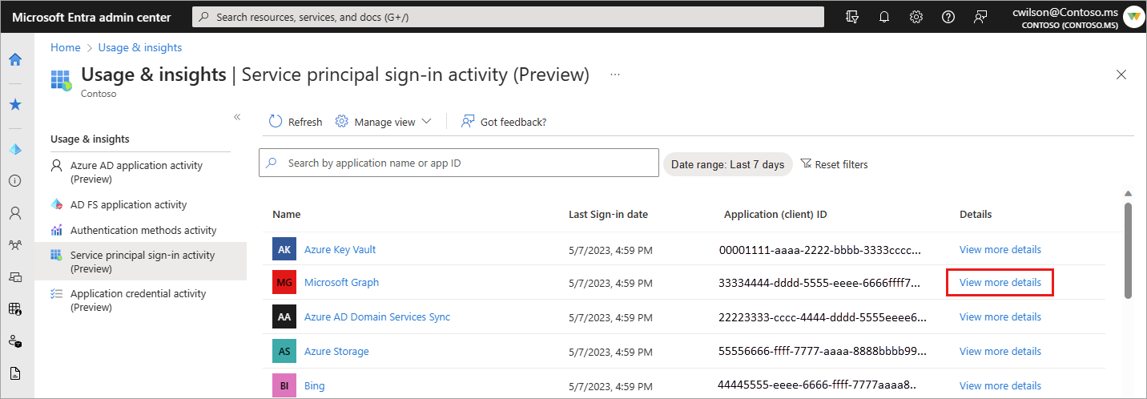Image resolution: width=1147 pixels, height=399 pixels.
Task: Click Reset filters
Action: [834, 164]
